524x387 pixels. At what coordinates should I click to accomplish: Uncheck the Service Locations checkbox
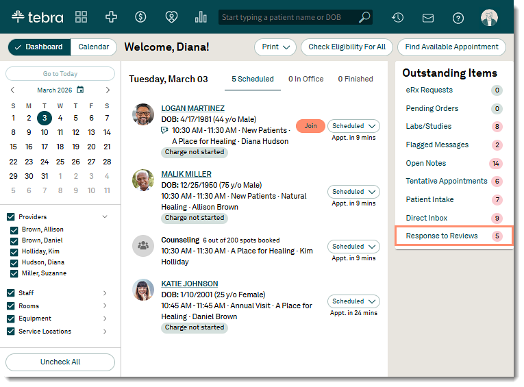[x=10, y=332]
